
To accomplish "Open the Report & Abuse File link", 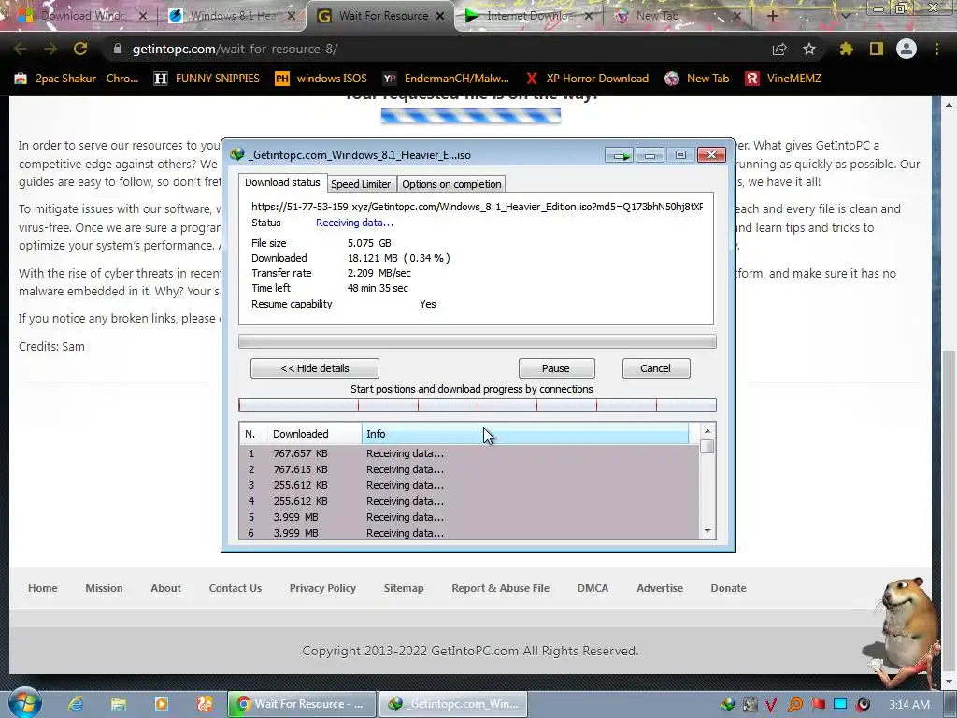I will 501,588.
